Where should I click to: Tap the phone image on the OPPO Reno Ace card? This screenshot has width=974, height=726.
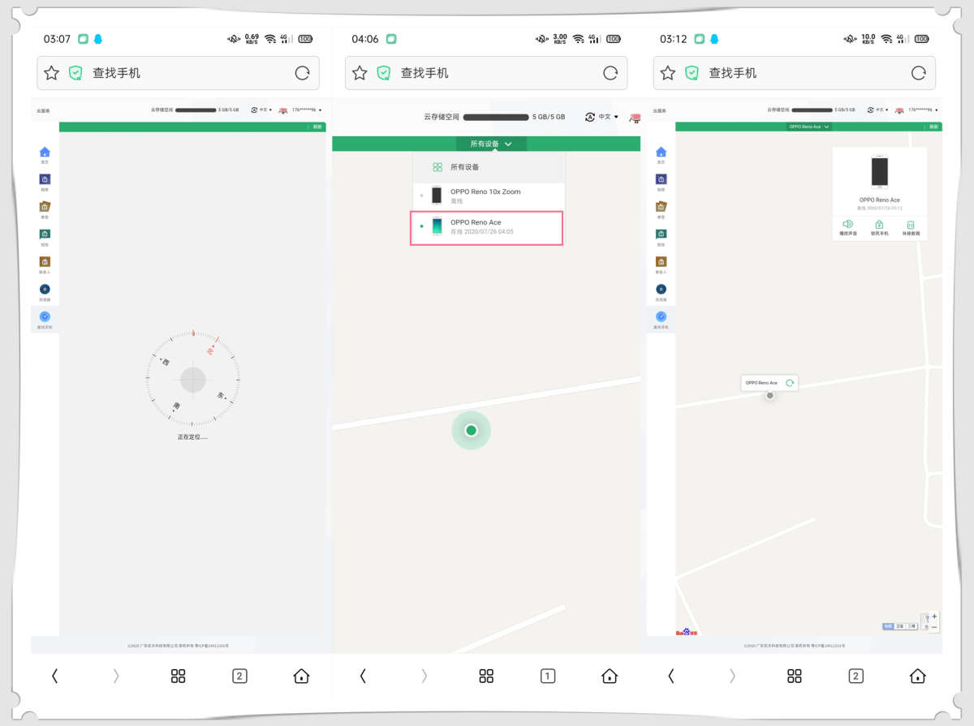[x=880, y=172]
